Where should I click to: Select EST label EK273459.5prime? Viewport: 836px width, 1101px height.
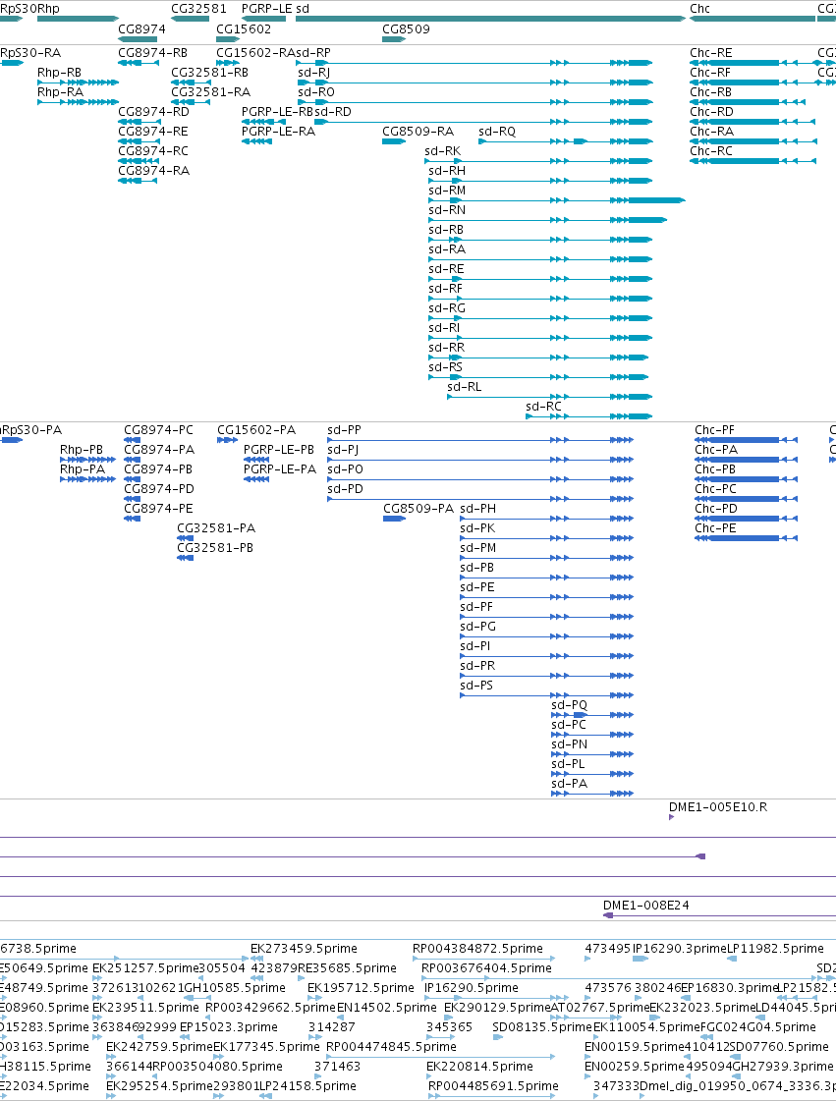click(x=304, y=949)
